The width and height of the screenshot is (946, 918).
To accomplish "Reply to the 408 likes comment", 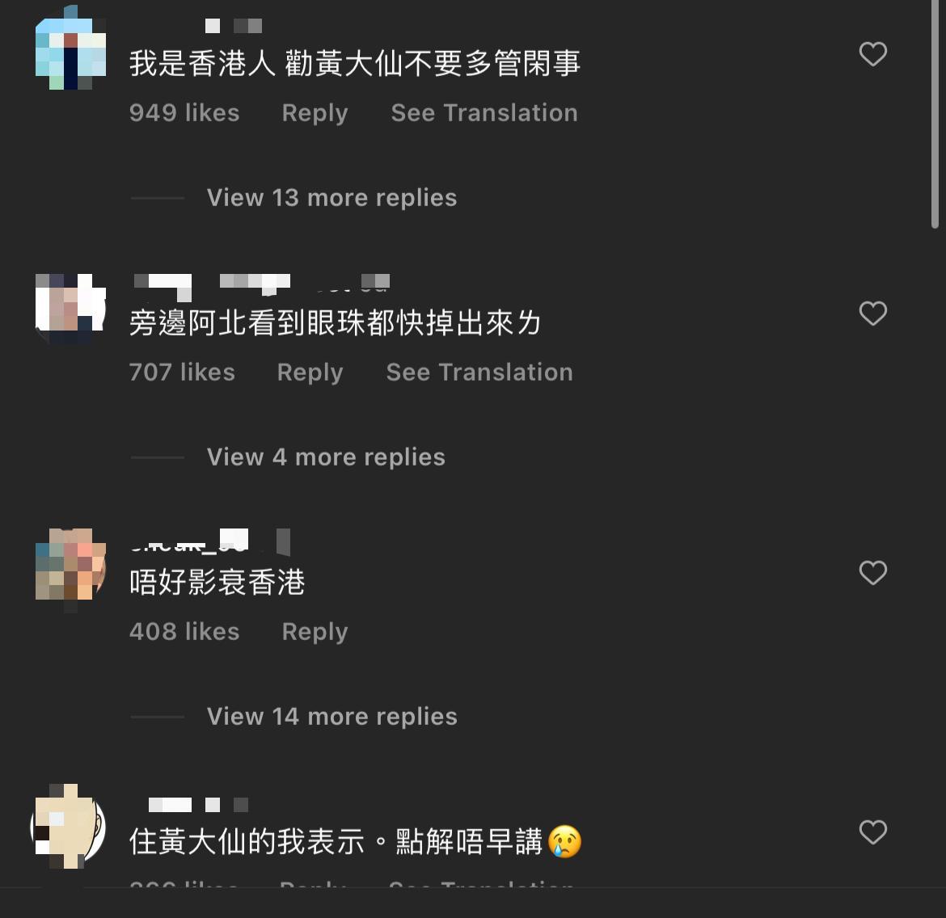I will click(315, 632).
